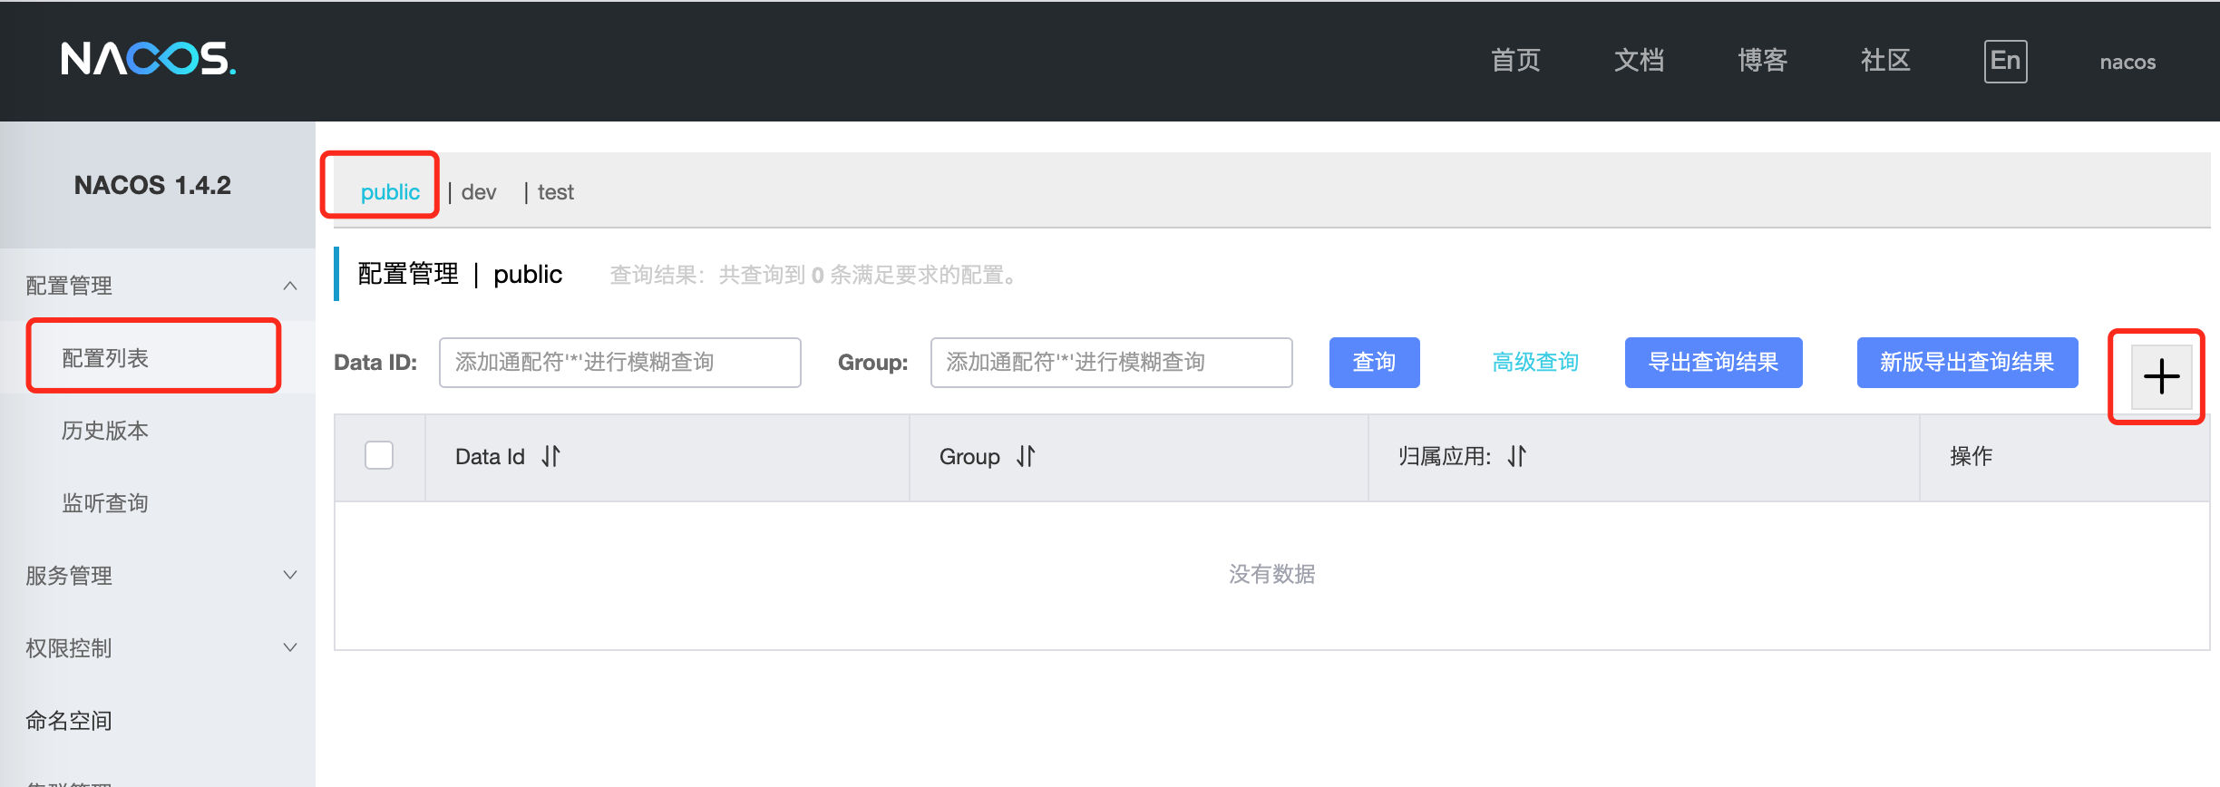The width and height of the screenshot is (2220, 787).
Task: Click the NACOS 1.4.2 version label
Action: coord(152,185)
